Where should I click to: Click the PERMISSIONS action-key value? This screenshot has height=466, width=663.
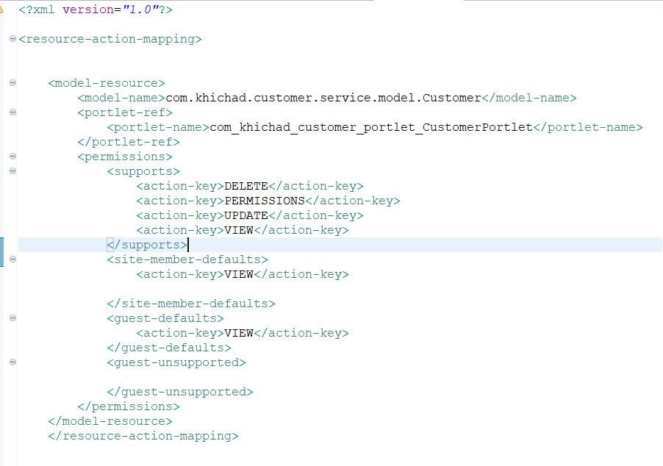[265, 201]
